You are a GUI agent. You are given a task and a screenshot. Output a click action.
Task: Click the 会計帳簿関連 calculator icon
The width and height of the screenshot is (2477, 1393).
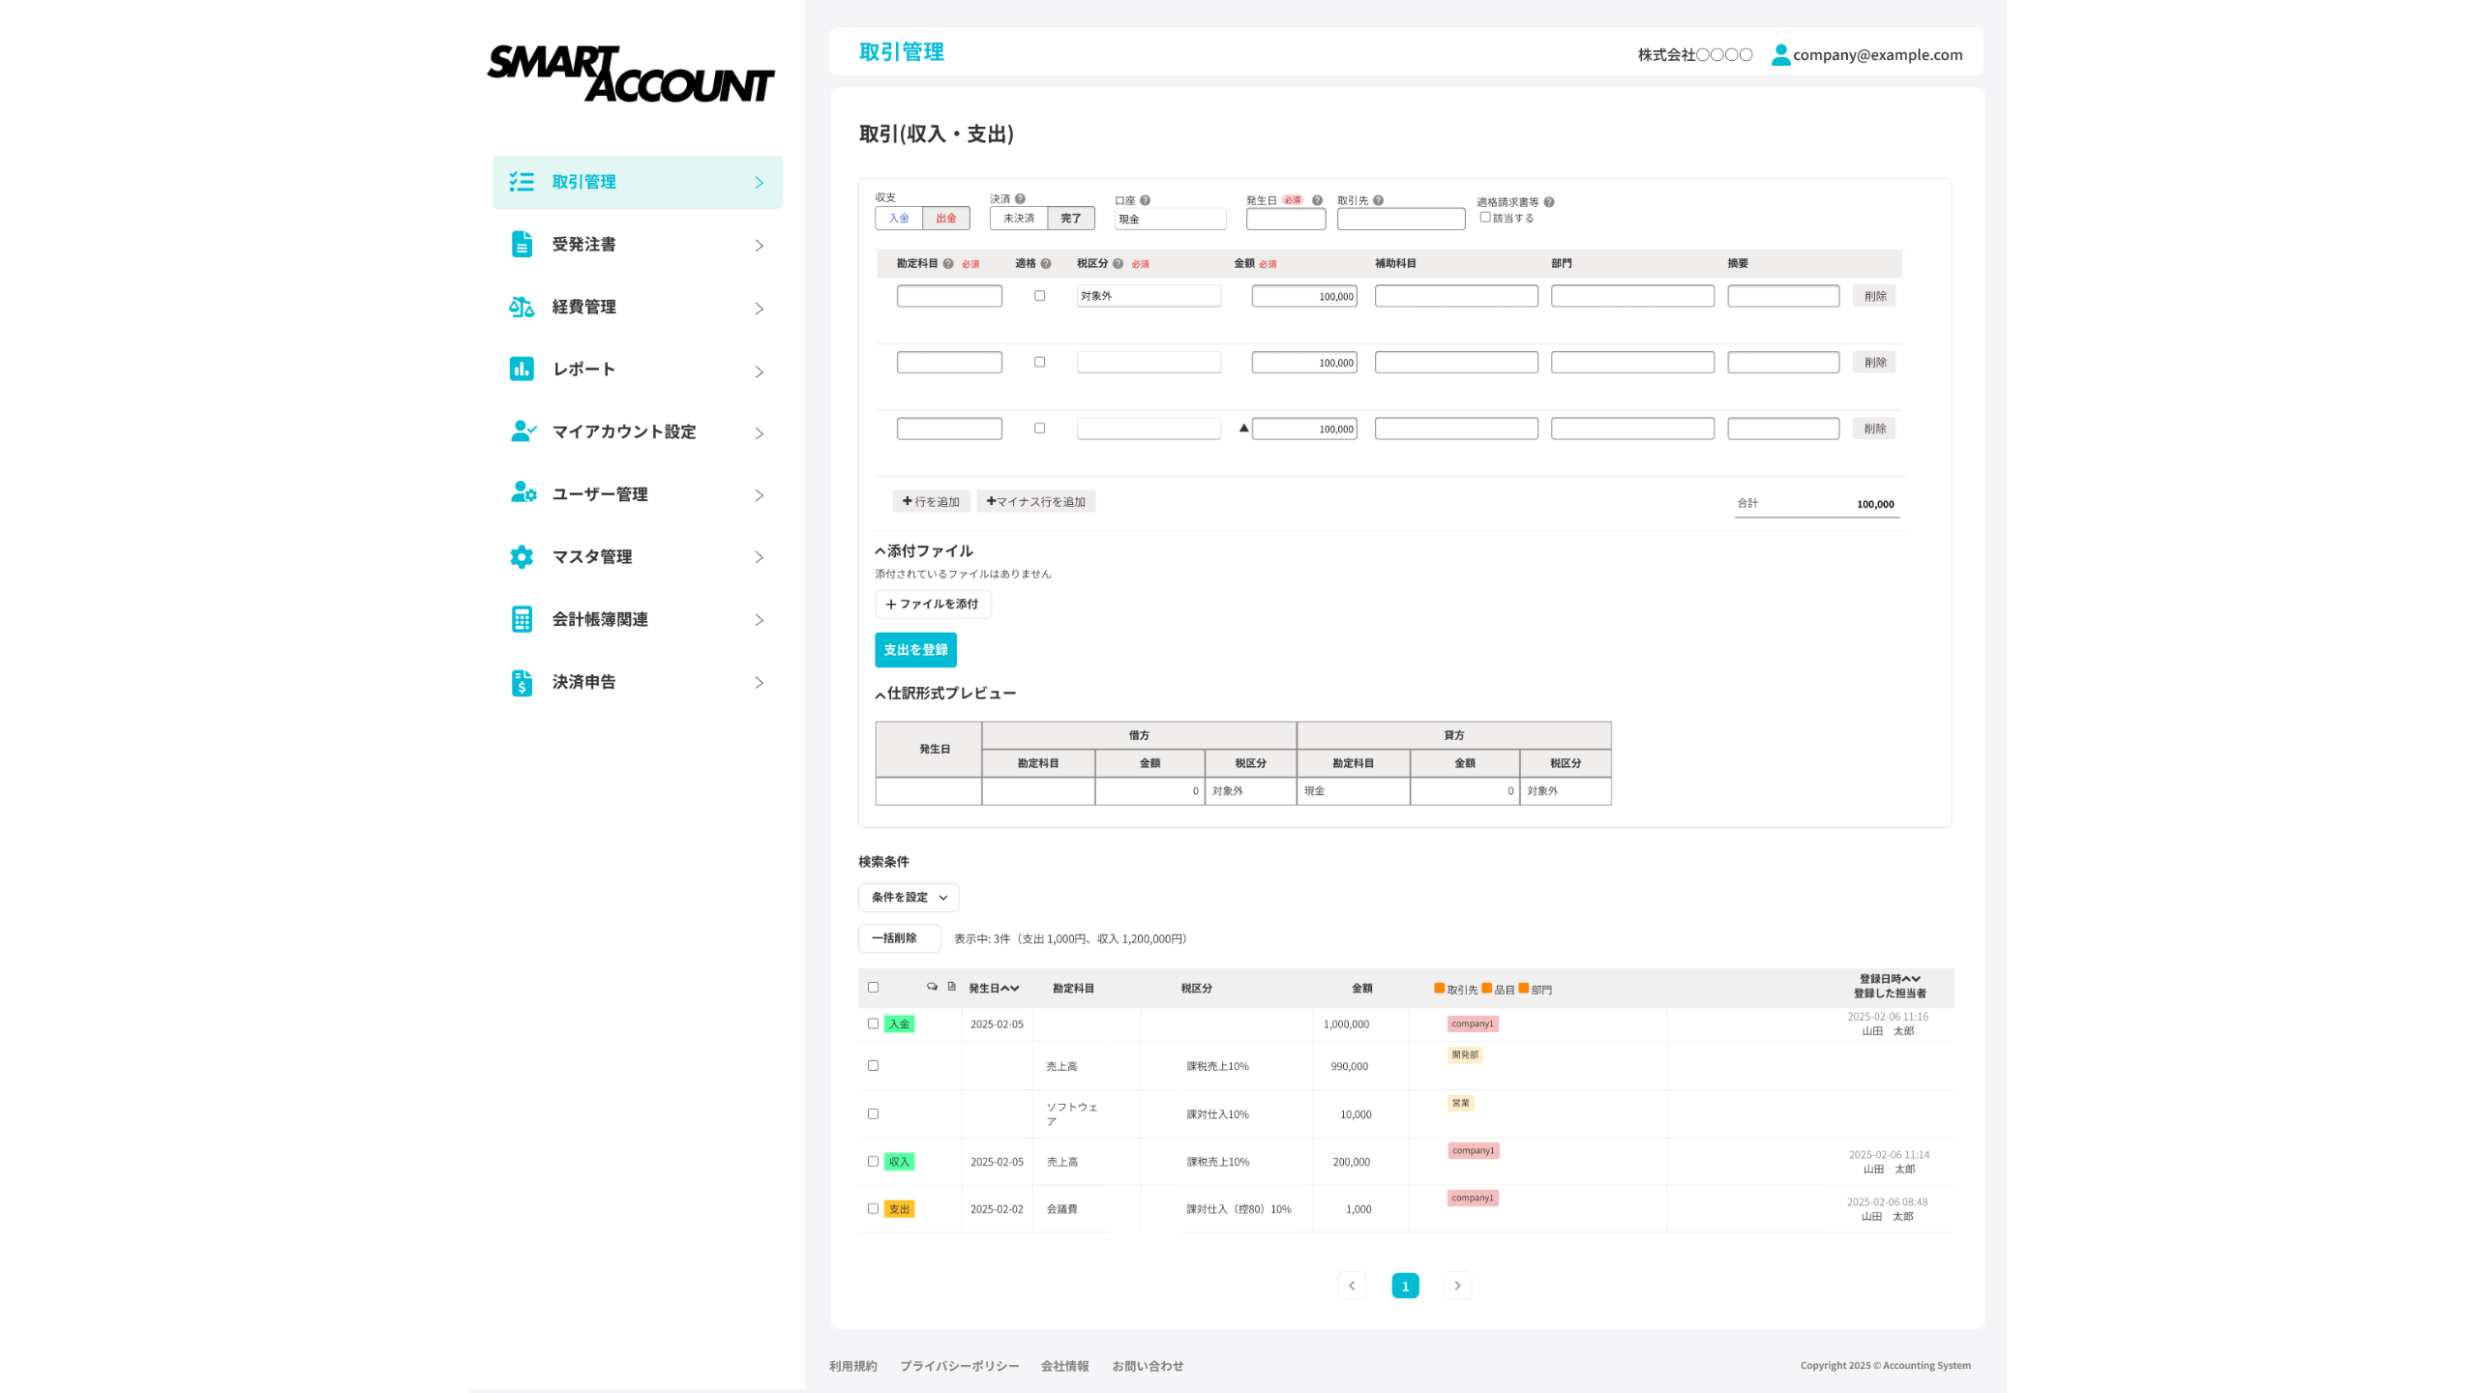(x=522, y=619)
